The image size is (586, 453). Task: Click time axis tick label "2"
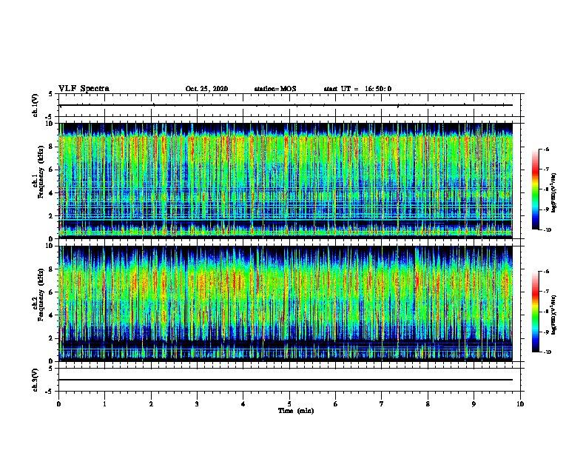click(x=151, y=404)
